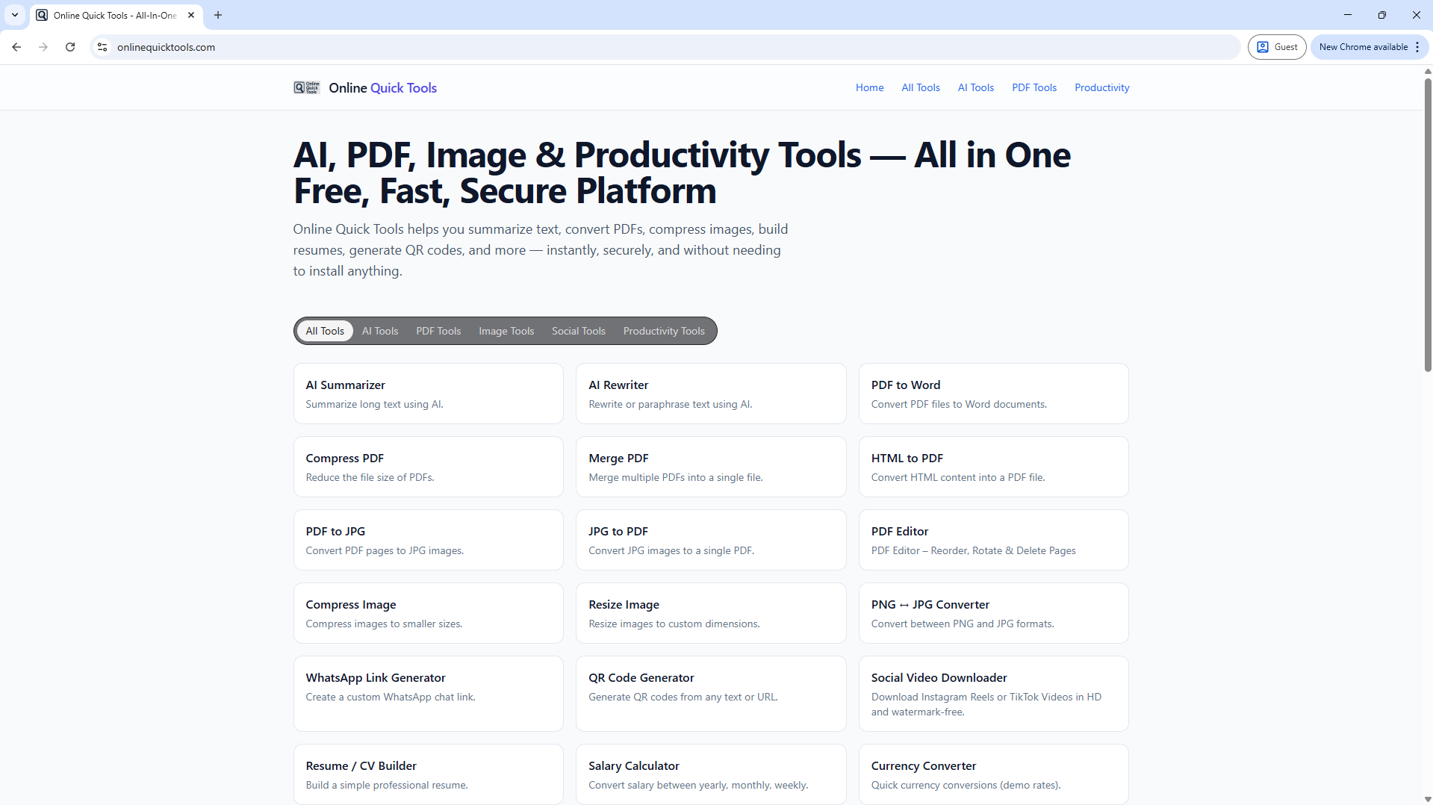The height and width of the screenshot is (805, 1433).
Task: Open the QR Code Generator
Action: click(710, 693)
